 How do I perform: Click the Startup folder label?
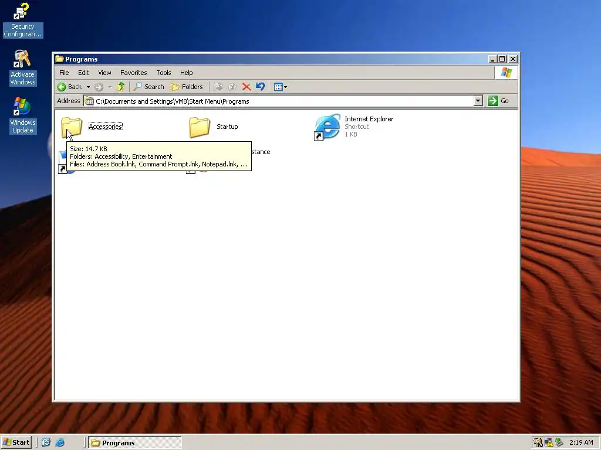[x=227, y=127]
